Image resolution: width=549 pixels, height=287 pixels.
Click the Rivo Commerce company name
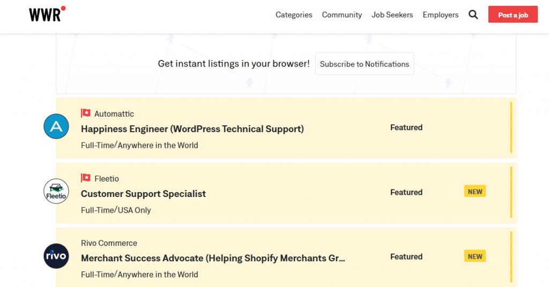(109, 243)
